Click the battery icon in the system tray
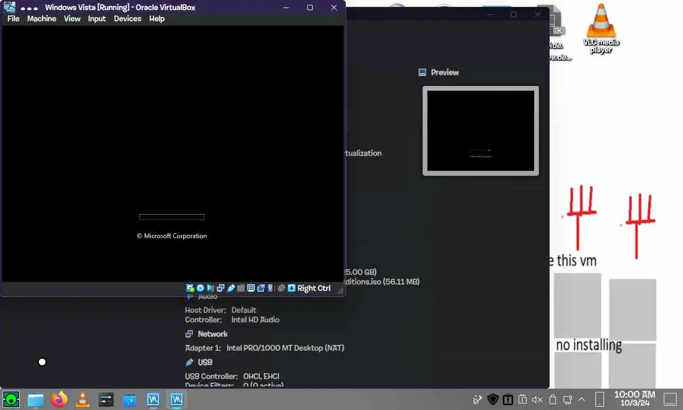 pos(553,399)
